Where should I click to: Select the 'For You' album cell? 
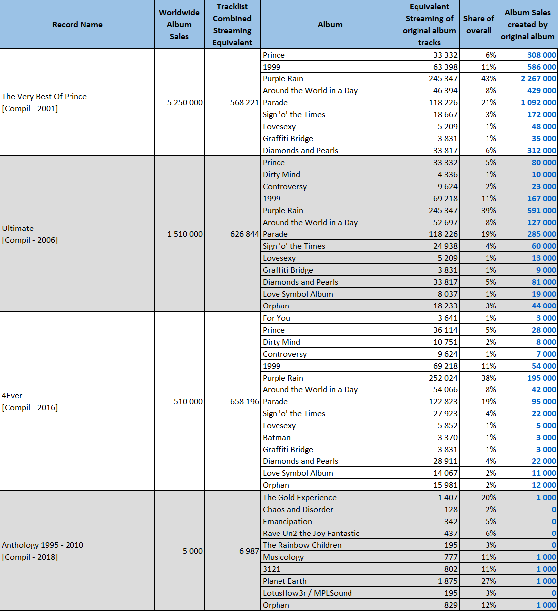[x=330, y=318]
